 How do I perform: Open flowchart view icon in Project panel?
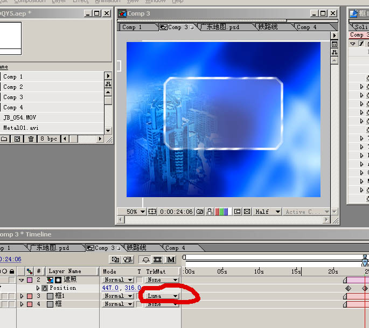[x=108, y=84]
